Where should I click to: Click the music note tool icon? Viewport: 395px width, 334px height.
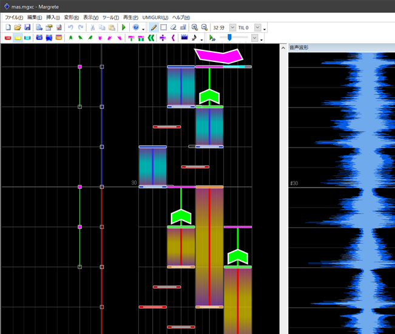click(x=194, y=38)
